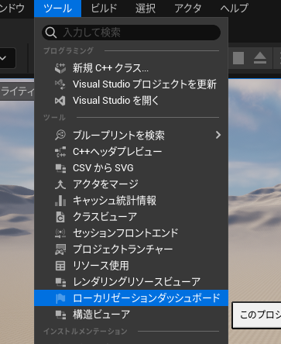Image resolution: width=281 pixels, height=344 pixels.
Task: Click the ブループリントを検索 search icon
Action: [x=60, y=135]
